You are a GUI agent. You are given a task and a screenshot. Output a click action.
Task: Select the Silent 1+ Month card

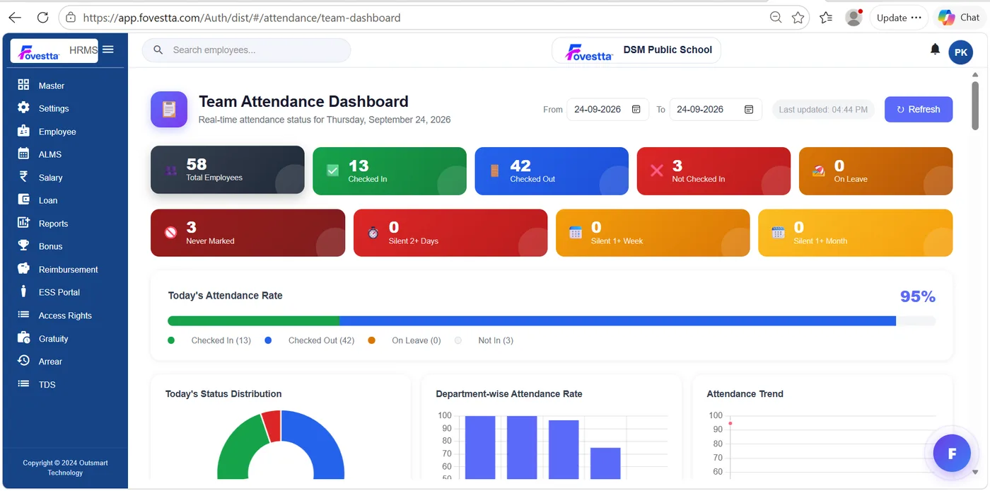click(x=856, y=233)
